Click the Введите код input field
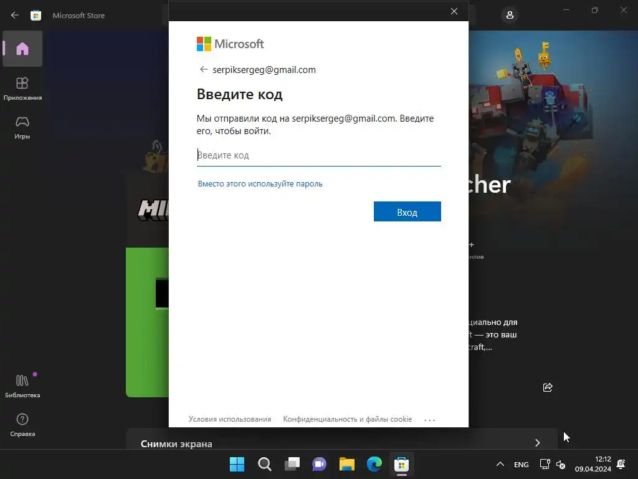 pyautogui.click(x=318, y=155)
